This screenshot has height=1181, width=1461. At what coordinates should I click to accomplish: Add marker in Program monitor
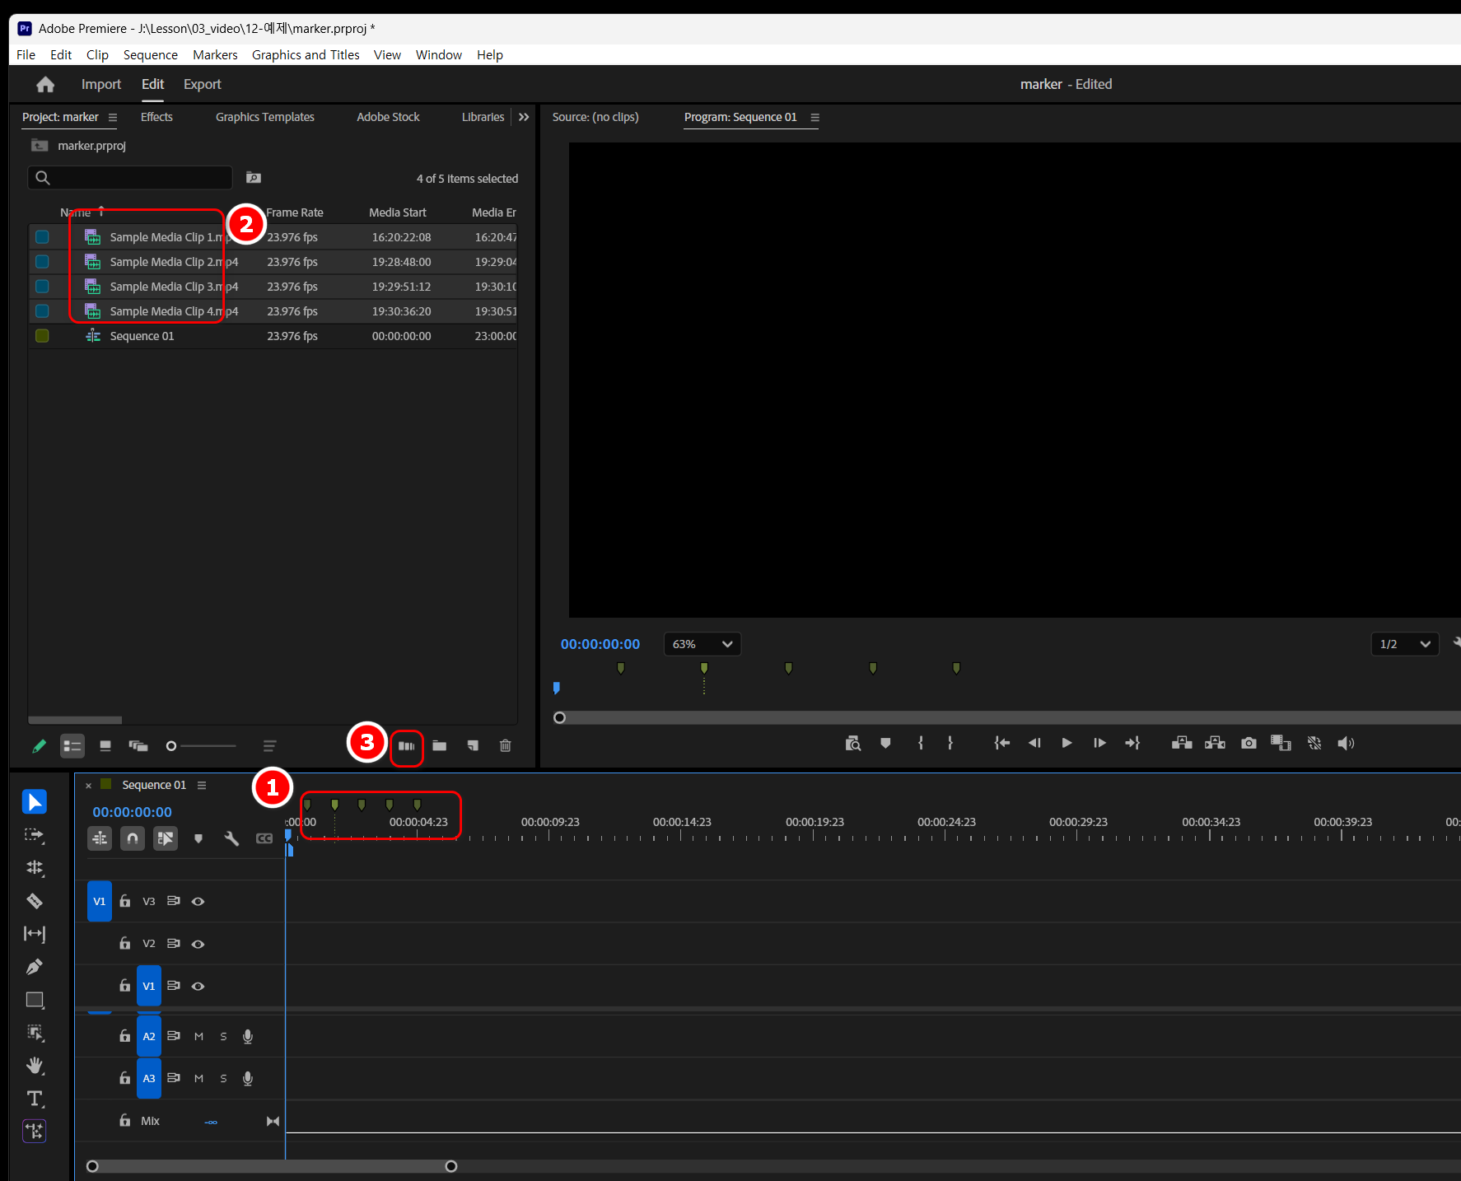(x=885, y=743)
